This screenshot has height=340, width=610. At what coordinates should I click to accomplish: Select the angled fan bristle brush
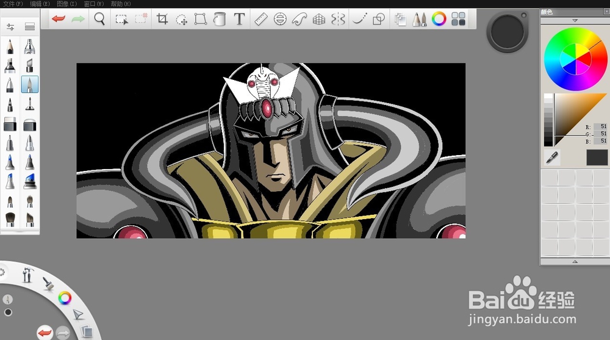(29, 220)
